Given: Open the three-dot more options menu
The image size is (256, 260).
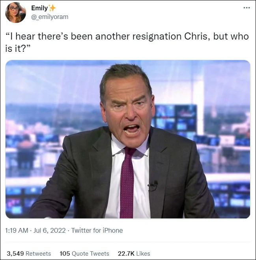Looking at the screenshot, I should tap(247, 8).
